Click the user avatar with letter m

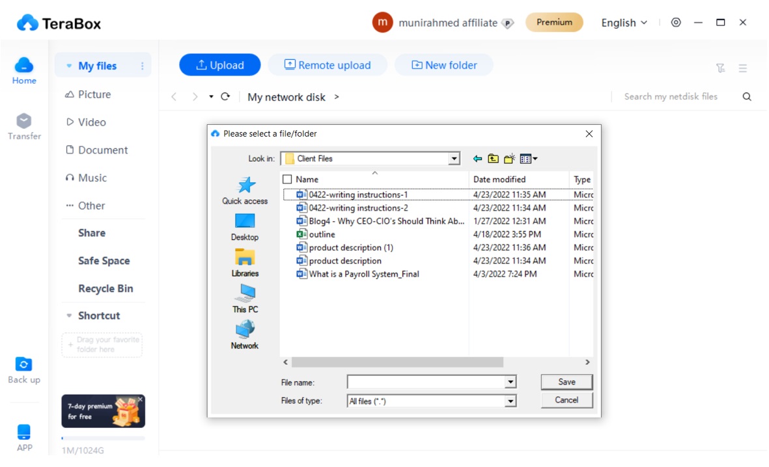382,23
